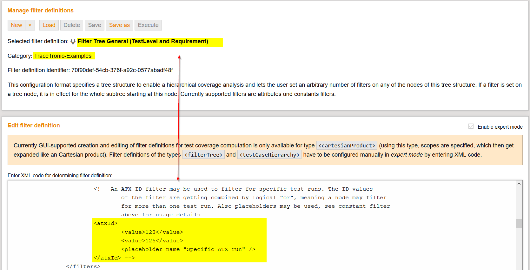Image resolution: width=530 pixels, height=270 pixels.
Task: Run the filter with Execute button
Action: click(148, 25)
